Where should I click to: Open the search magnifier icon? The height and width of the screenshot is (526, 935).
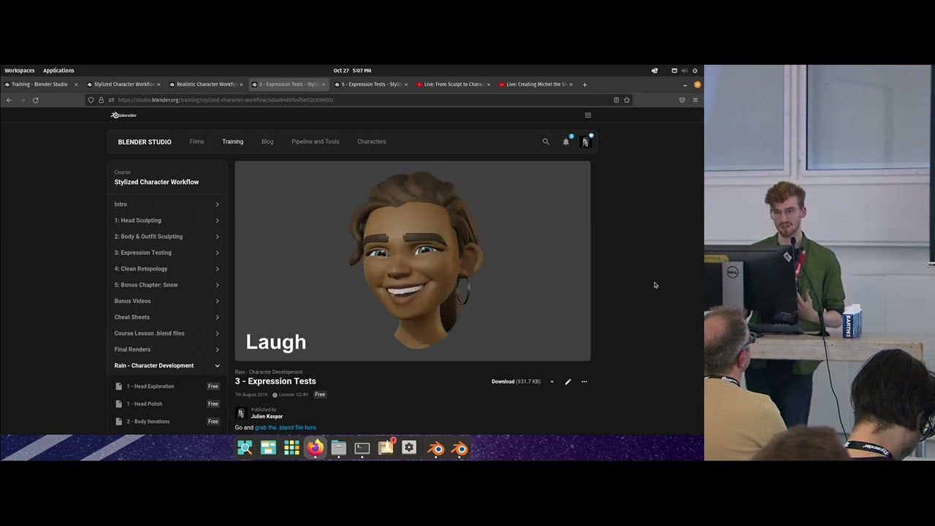click(546, 142)
